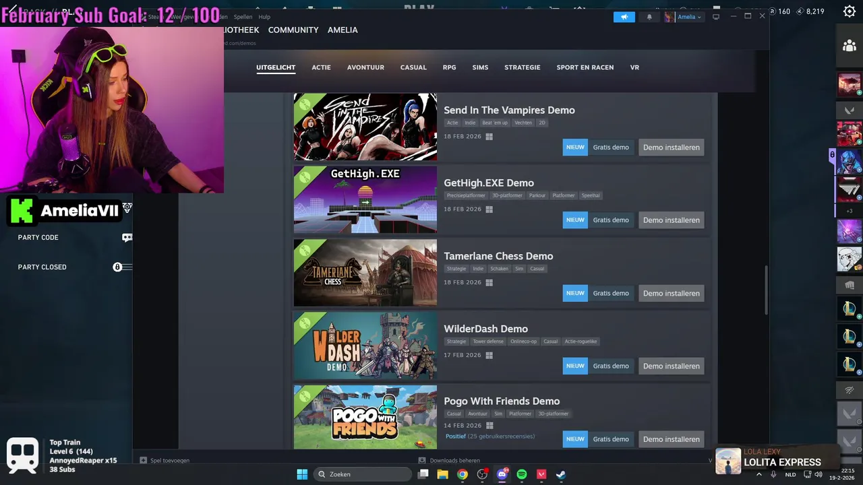
Task: Switch to the ACTIE tab
Action: (x=321, y=67)
